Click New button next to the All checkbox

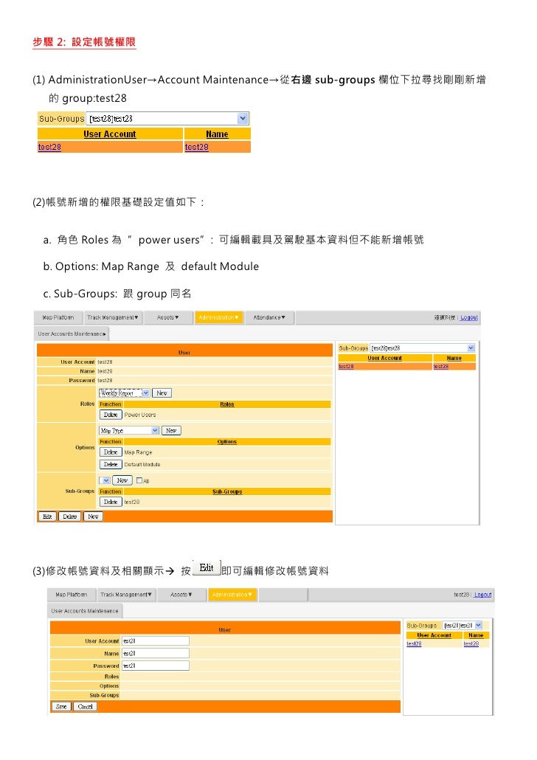122,480
